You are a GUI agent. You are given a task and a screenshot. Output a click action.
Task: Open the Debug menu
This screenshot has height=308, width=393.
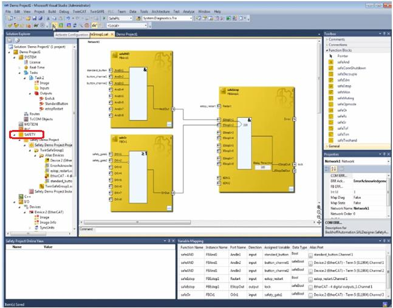point(64,12)
